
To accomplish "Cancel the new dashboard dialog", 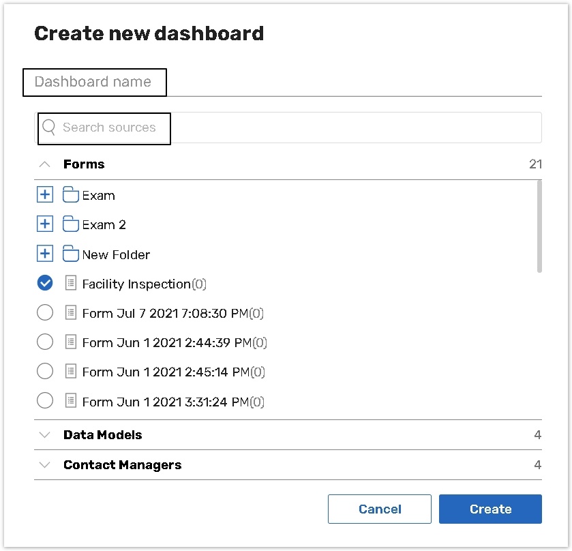I will [x=379, y=509].
